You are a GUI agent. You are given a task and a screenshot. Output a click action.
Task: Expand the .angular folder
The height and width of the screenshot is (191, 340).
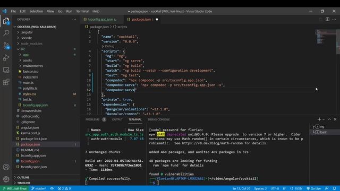coord(27,32)
